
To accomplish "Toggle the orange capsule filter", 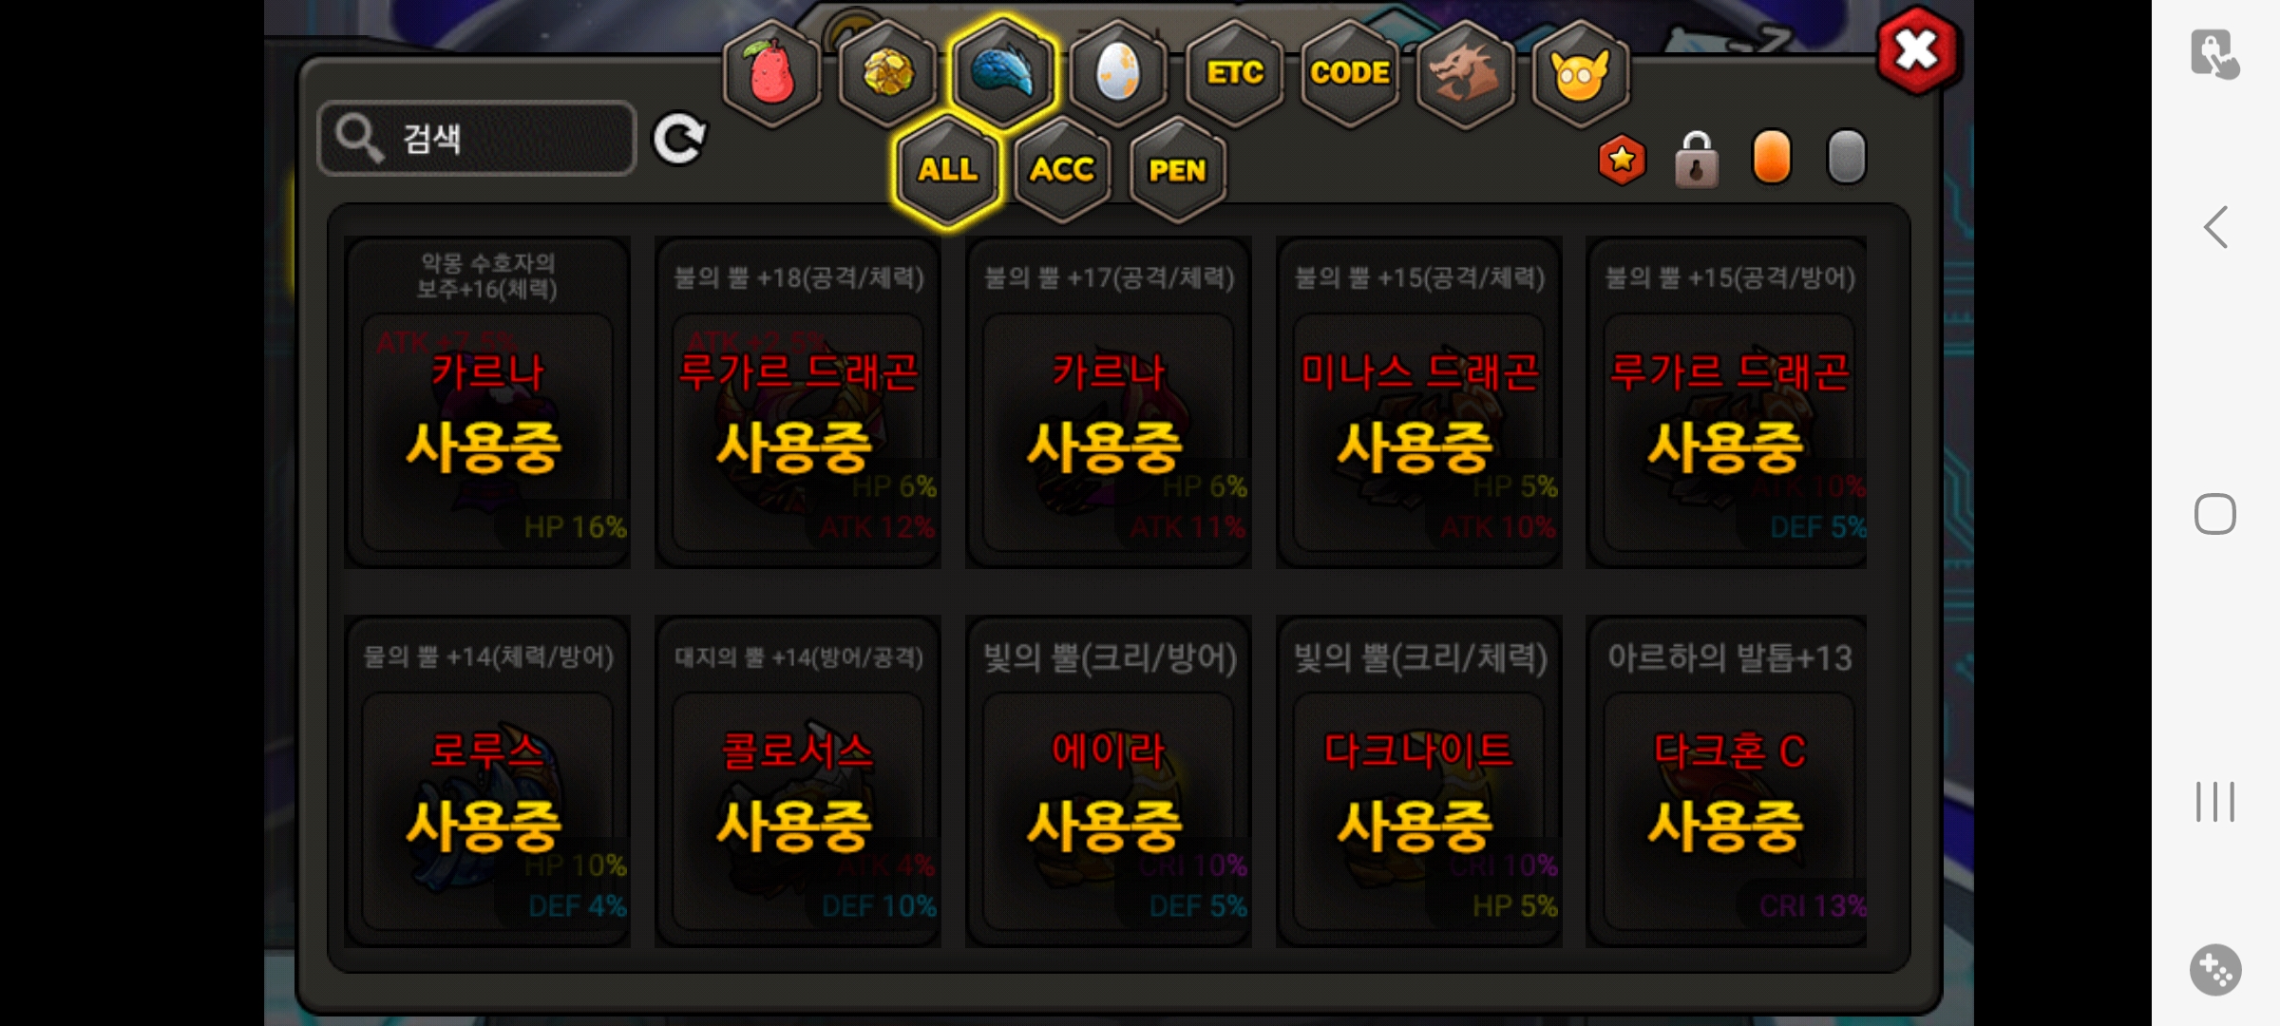I will (1772, 157).
